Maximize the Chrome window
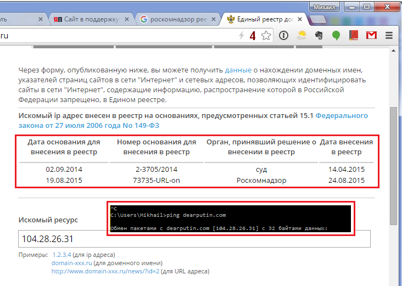The width and height of the screenshot is (402, 286). (367, 7)
